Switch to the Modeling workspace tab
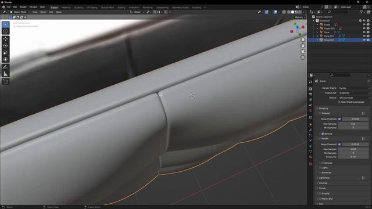372x209 pixels. [x=66, y=8]
